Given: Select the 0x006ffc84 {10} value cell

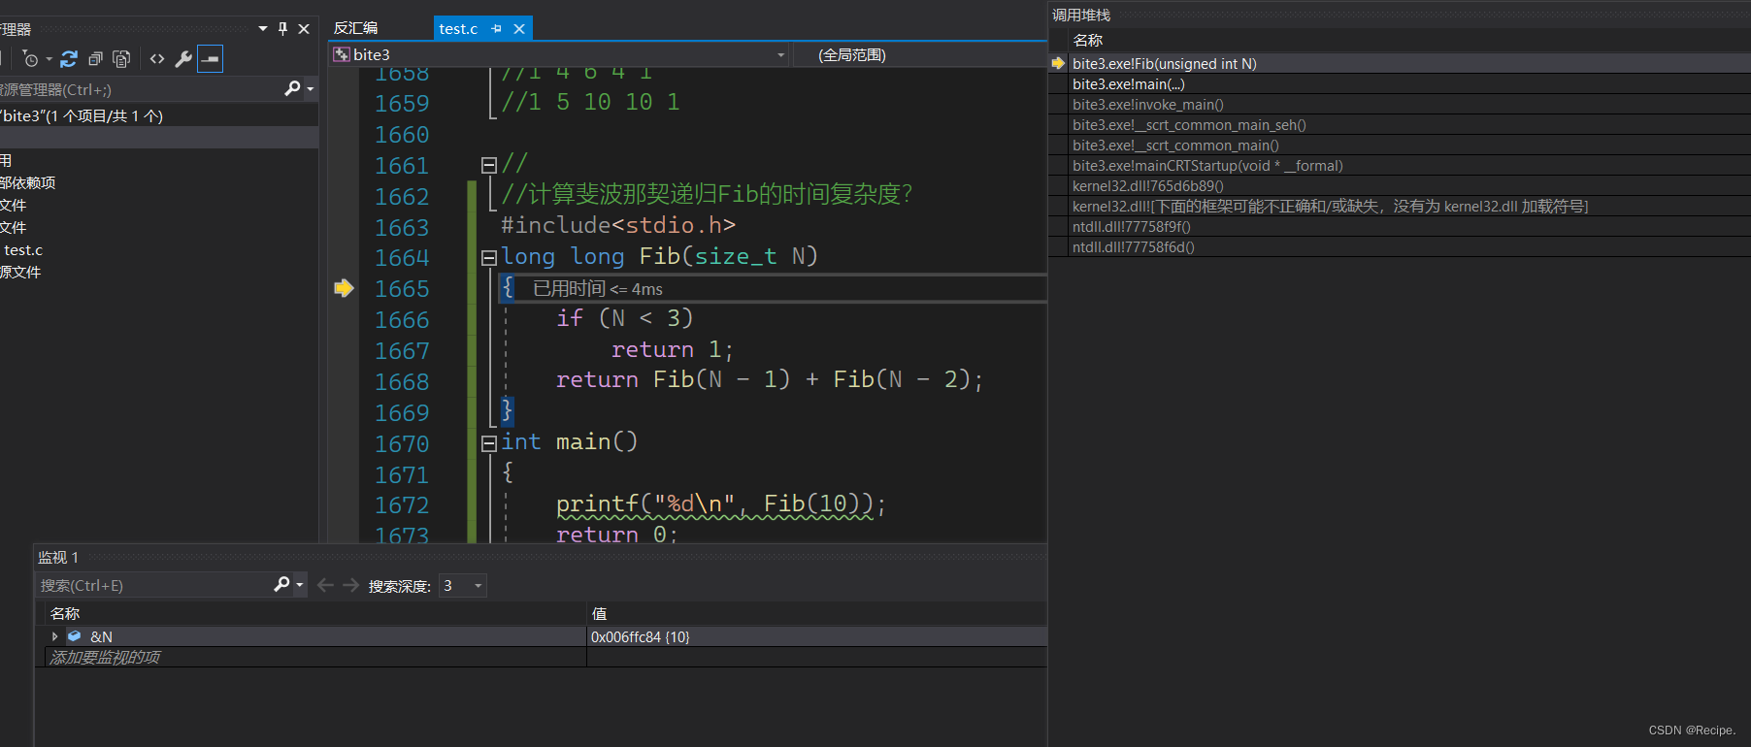Looking at the screenshot, I should point(816,636).
